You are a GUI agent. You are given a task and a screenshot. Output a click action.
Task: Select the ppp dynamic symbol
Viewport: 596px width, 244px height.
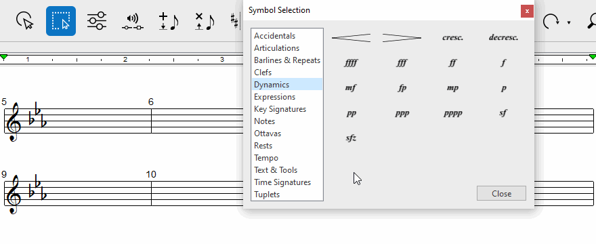point(402,113)
